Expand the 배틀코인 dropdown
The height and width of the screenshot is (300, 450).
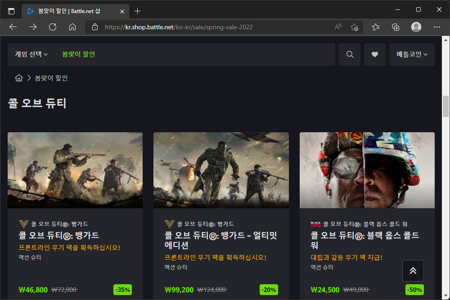tap(412, 54)
